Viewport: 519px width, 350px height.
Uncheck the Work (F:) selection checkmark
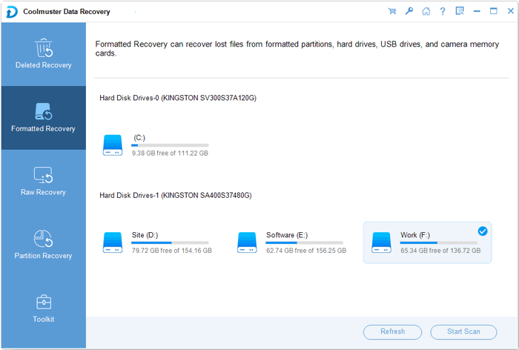(483, 231)
